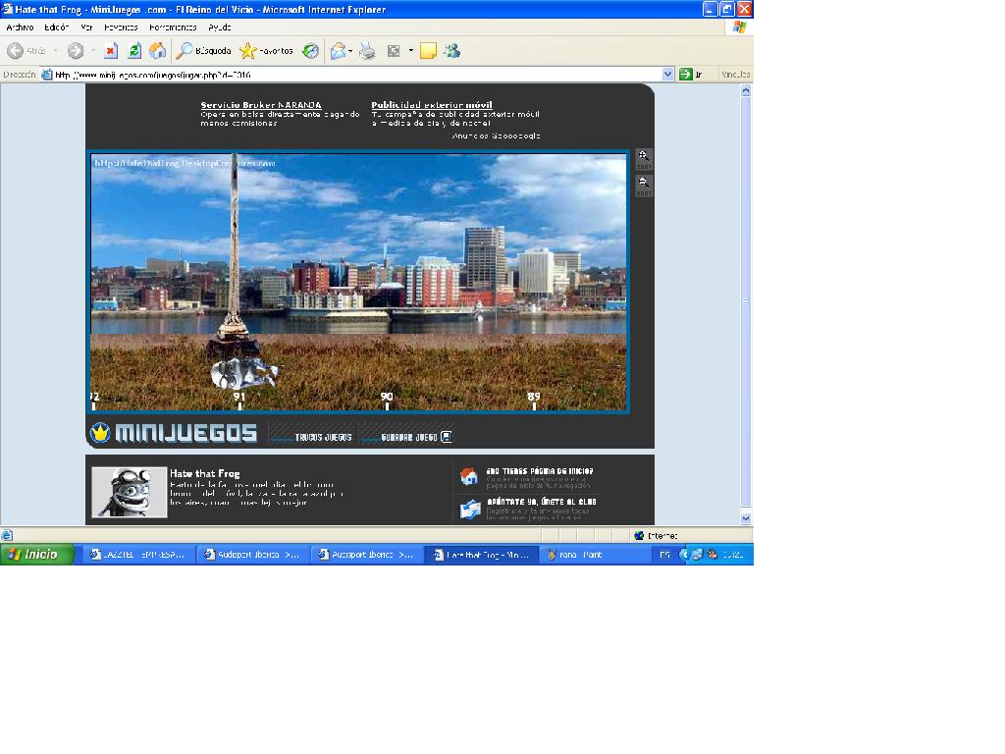Open the Servicio Broker NARANJA ad link
The height and width of the screenshot is (754, 1005).
[x=261, y=104]
